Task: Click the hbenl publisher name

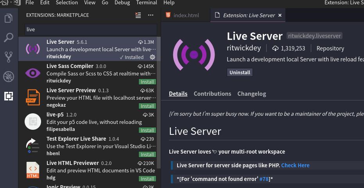Action: (x=53, y=154)
